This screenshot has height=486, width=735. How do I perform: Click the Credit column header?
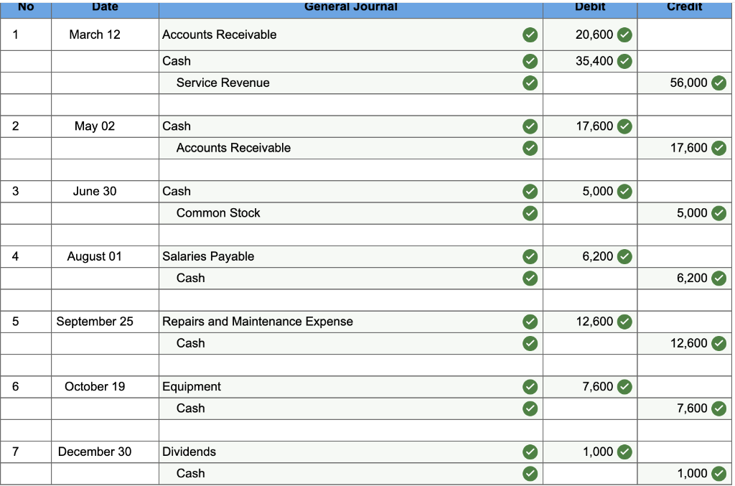coord(683,7)
